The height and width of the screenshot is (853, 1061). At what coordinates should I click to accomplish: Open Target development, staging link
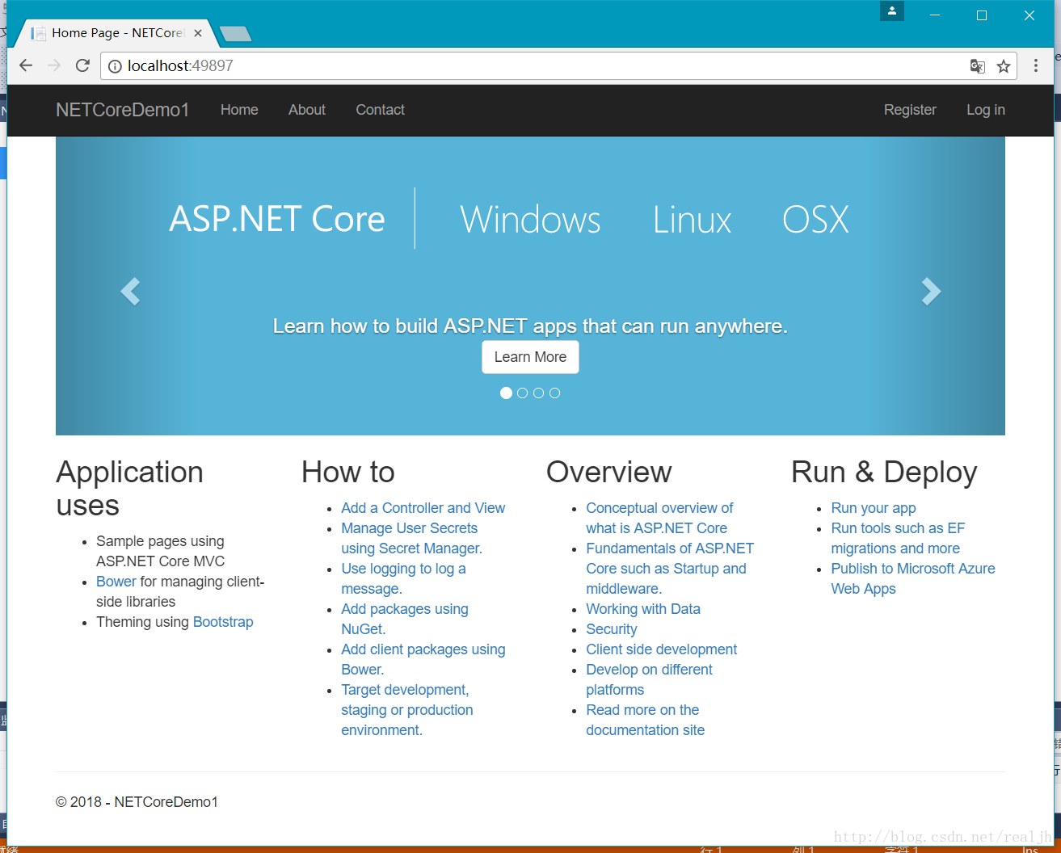click(406, 710)
